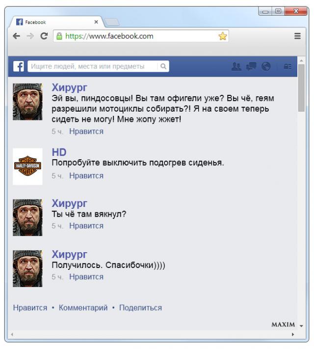Image resolution: width=314 pixels, height=349 pixels.
Task: Click the search magnifier icon
Action: pyautogui.click(x=163, y=66)
